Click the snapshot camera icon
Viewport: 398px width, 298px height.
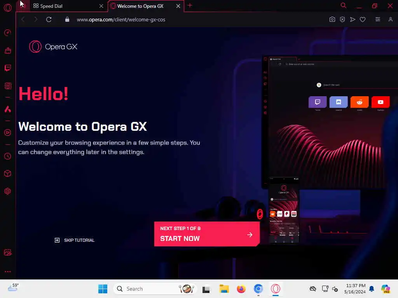[x=332, y=19]
